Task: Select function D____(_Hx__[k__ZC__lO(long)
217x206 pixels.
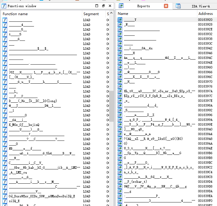Action: point(33,101)
